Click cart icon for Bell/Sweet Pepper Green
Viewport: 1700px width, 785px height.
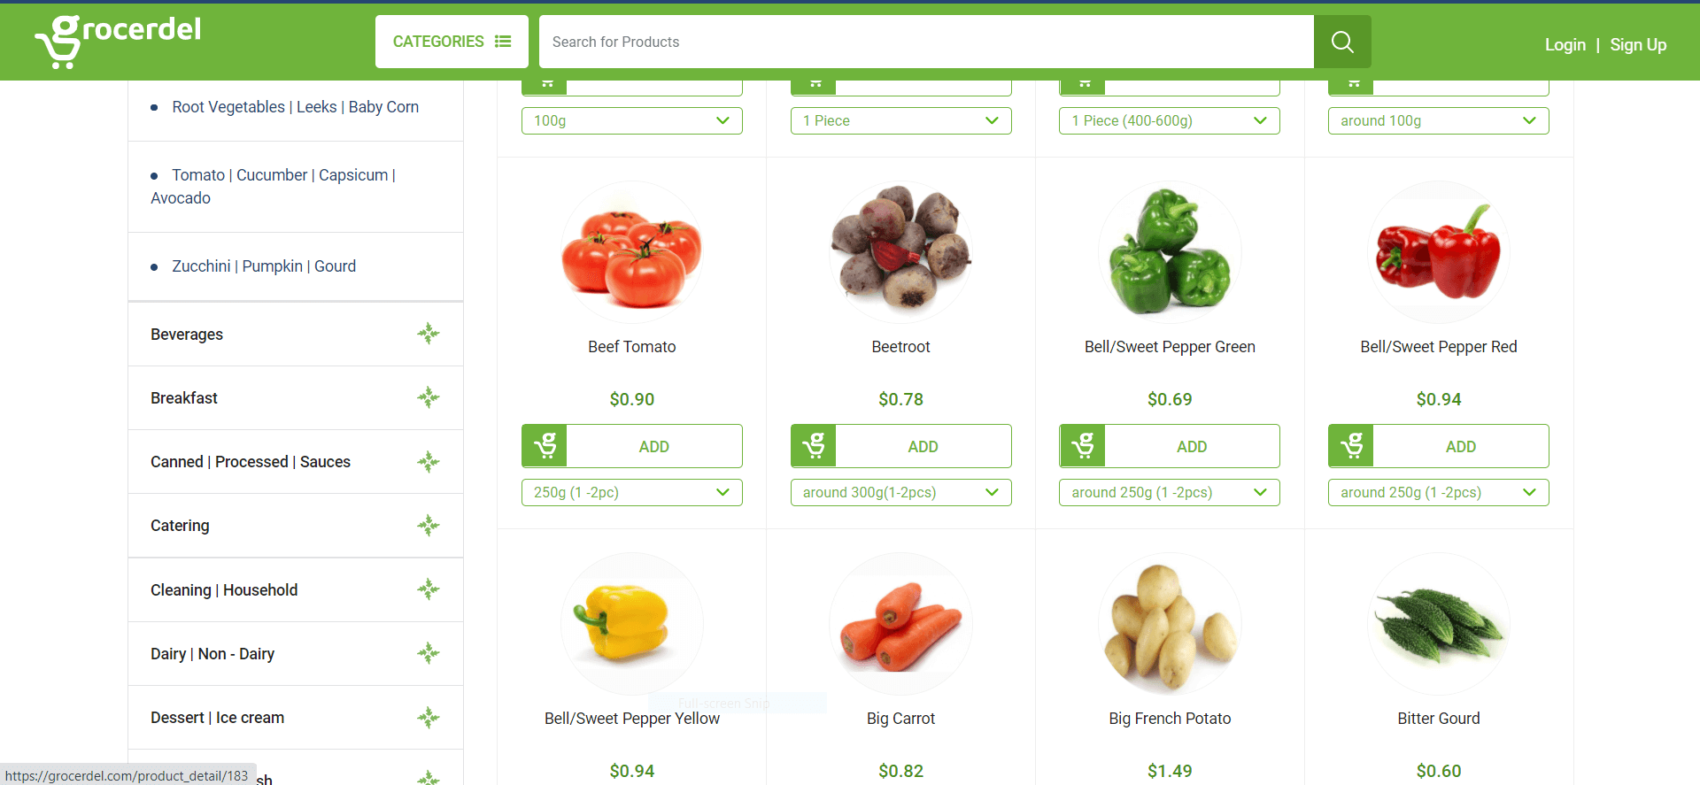pyautogui.click(x=1082, y=446)
